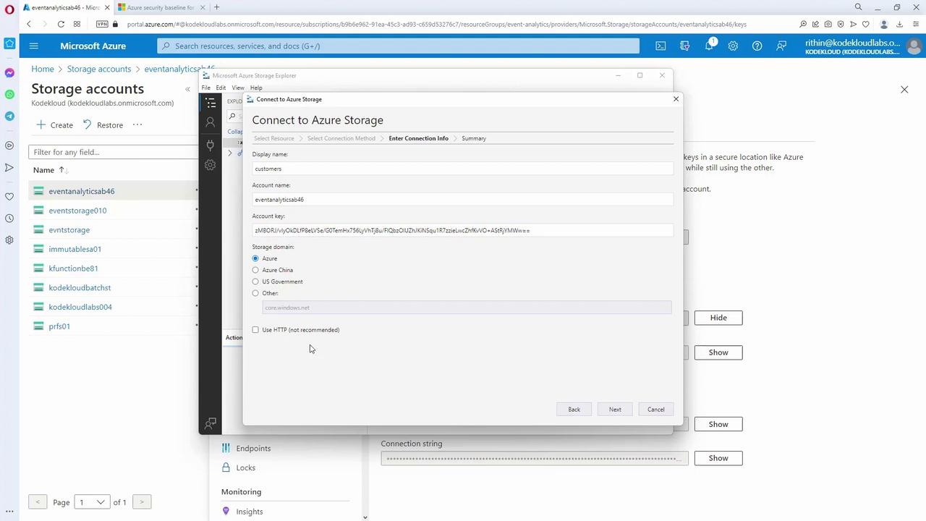This screenshot has width=926, height=521.
Task: Open View menu in Storage Explorer
Action: [x=238, y=88]
